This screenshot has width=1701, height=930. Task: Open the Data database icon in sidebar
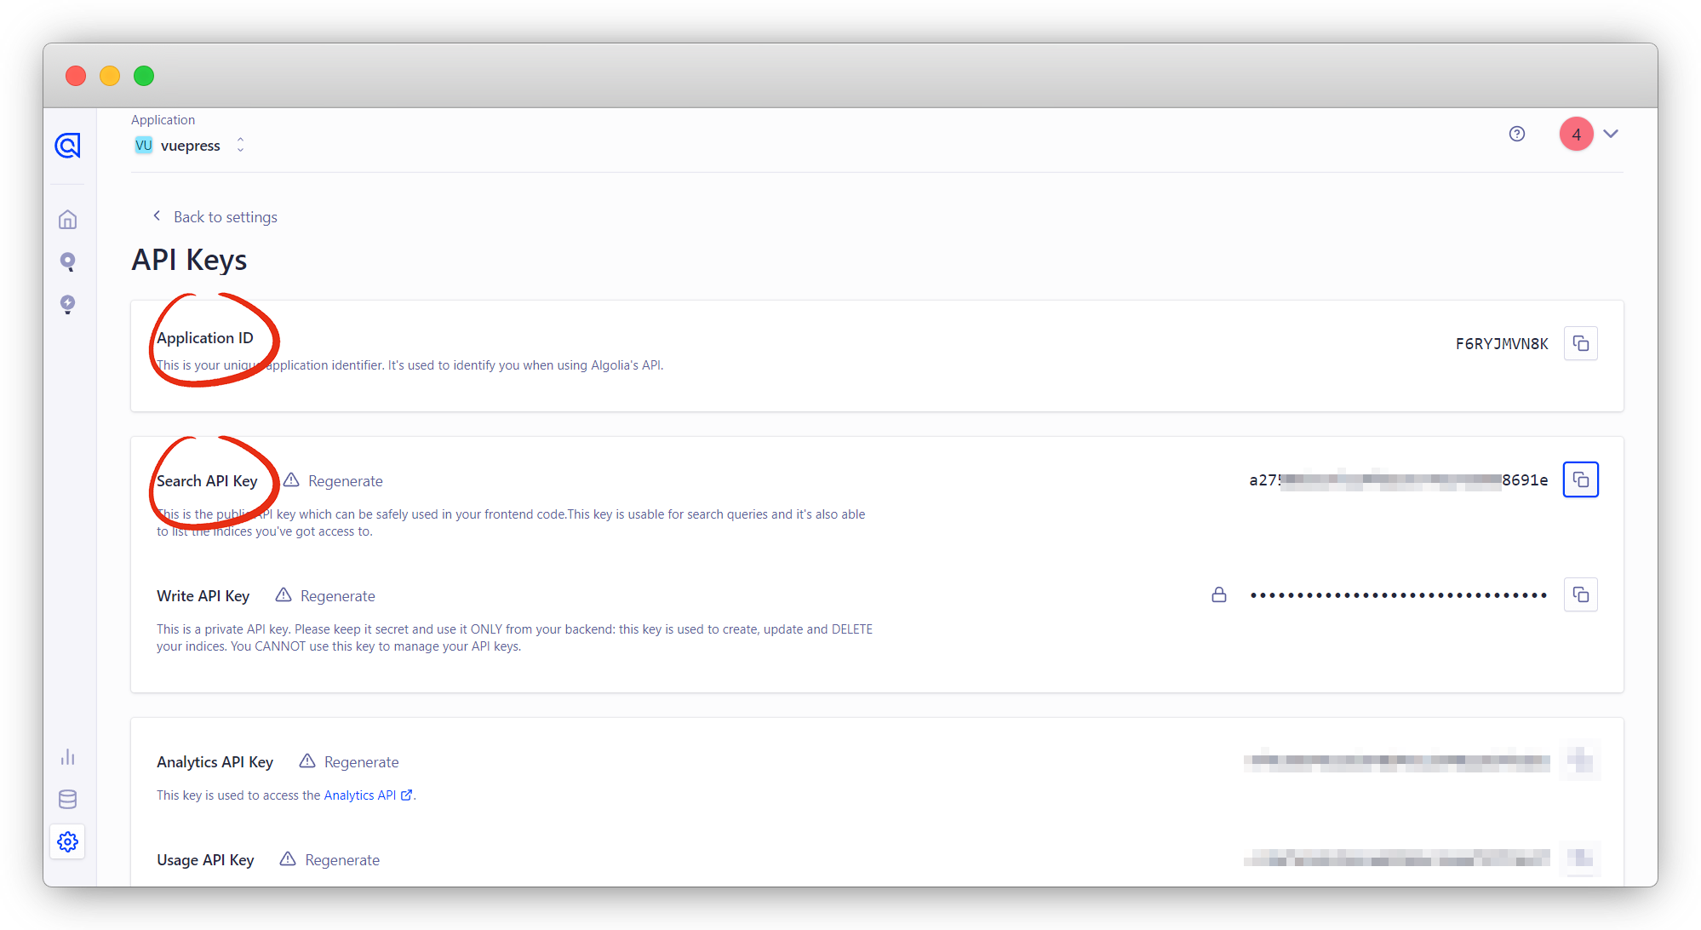tap(67, 799)
